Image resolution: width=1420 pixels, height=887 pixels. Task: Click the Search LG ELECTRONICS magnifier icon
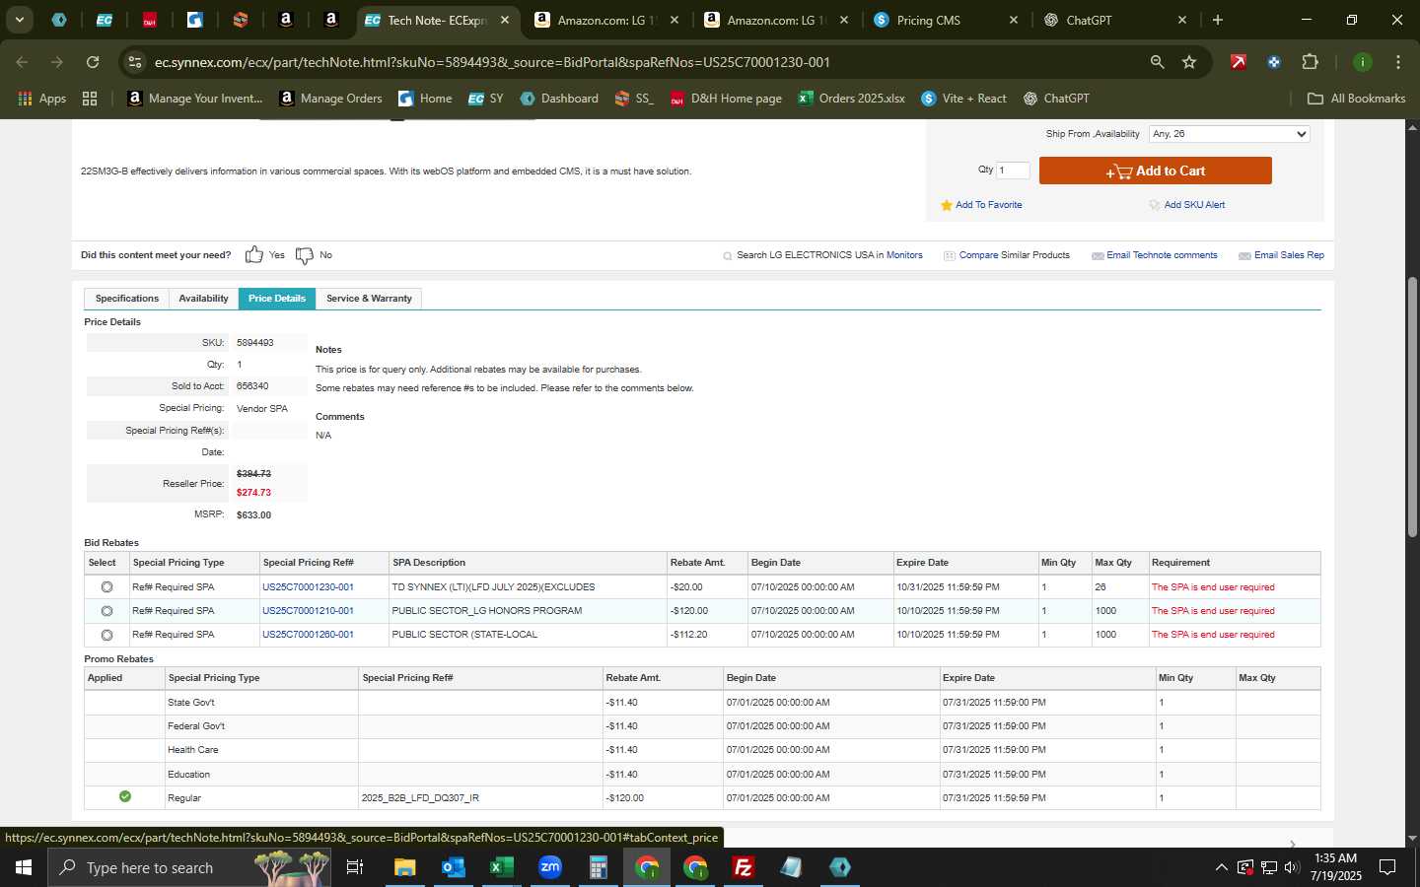[x=728, y=255]
